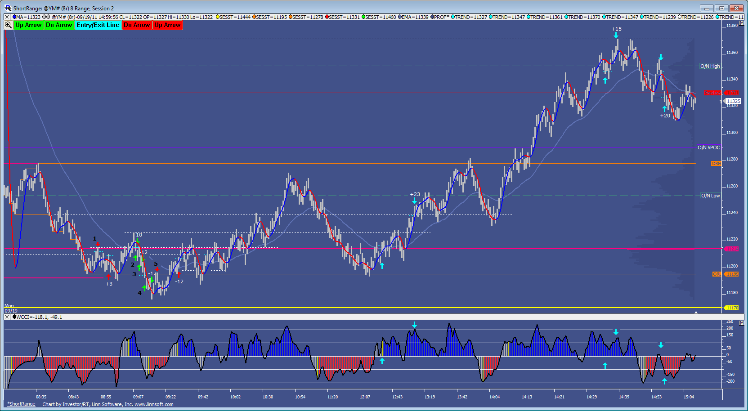Click the white TREND=11226 legend marker

[680, 17]
